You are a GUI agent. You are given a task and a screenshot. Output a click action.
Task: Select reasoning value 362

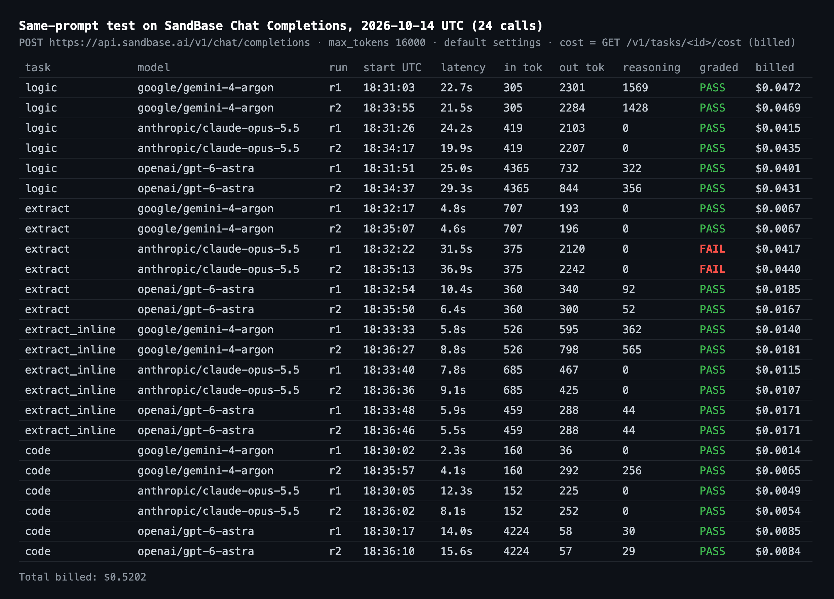632,330
